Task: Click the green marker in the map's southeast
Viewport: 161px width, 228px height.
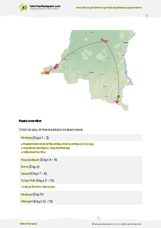Action: tap(119, 96)
